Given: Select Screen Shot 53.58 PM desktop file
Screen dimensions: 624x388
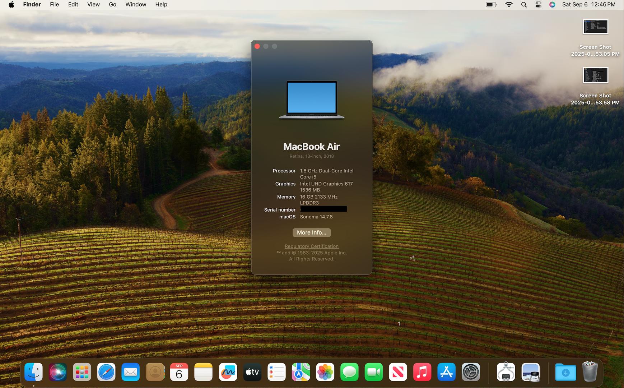Looking at the screenshot, I should pyautogui.click(x=595, y=87).
